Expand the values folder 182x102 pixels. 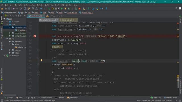tap(10, 53)
